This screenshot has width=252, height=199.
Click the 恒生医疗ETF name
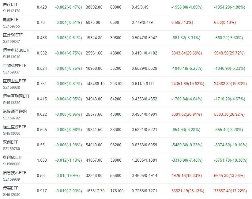click(x=14, y=127)
